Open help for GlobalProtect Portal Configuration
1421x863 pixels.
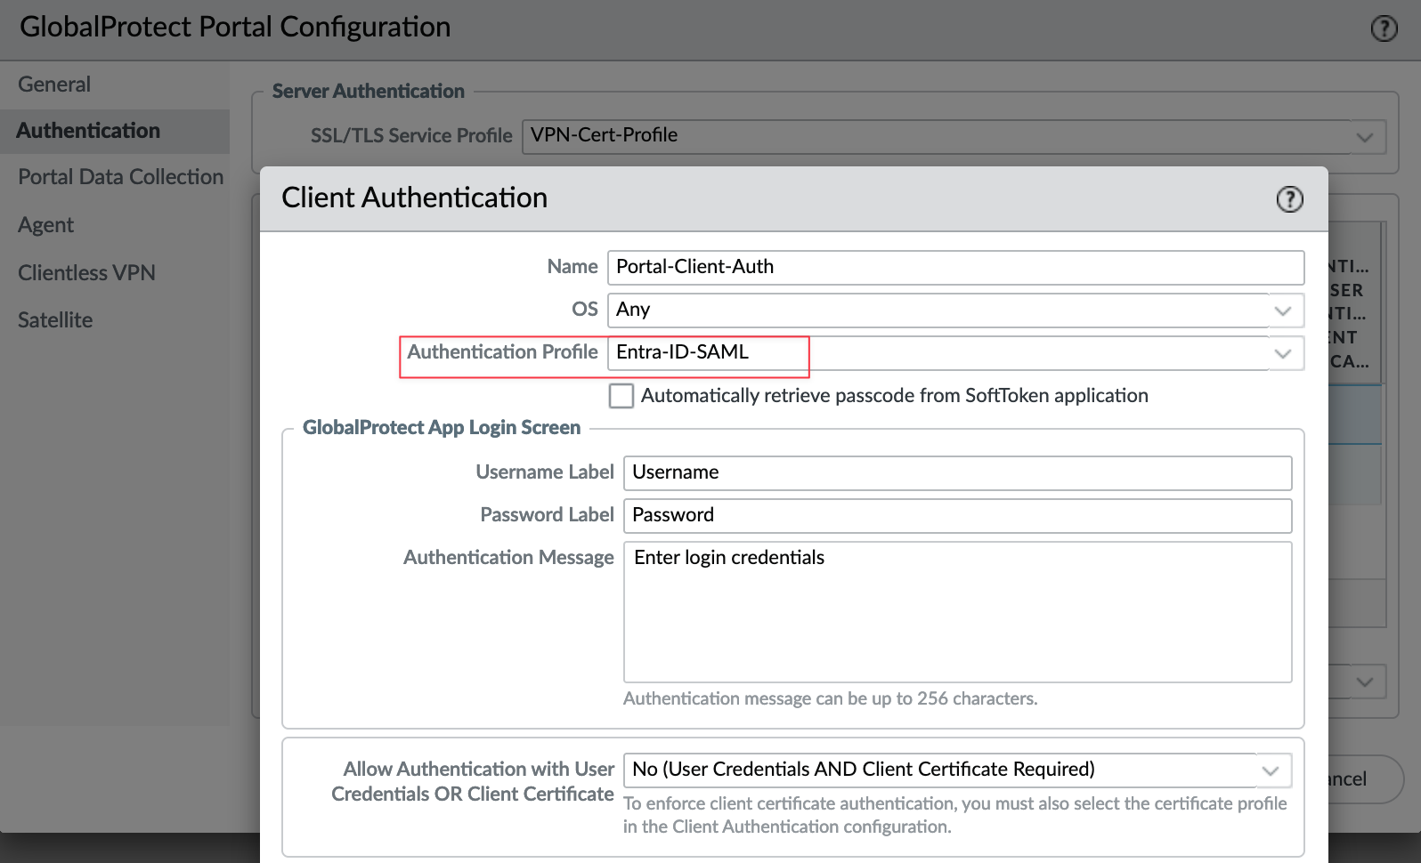1384,28
